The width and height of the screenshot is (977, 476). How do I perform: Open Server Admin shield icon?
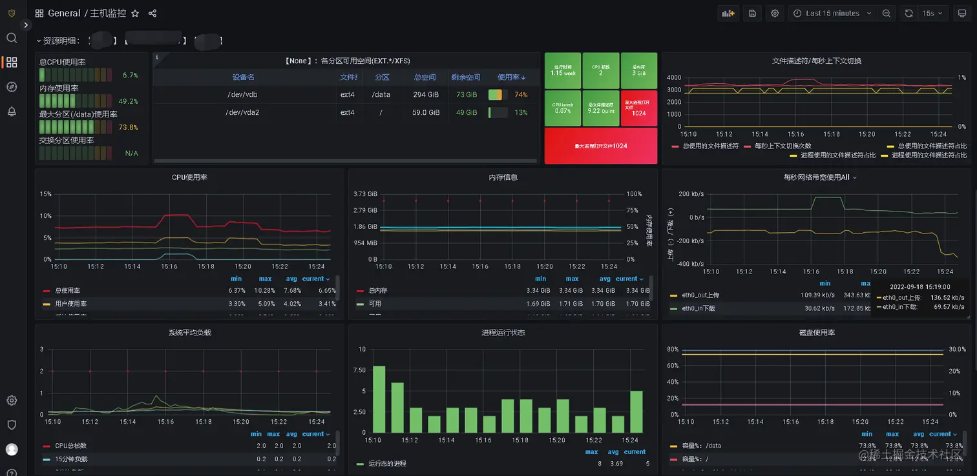pyautogui.click(x=12, y=425)
